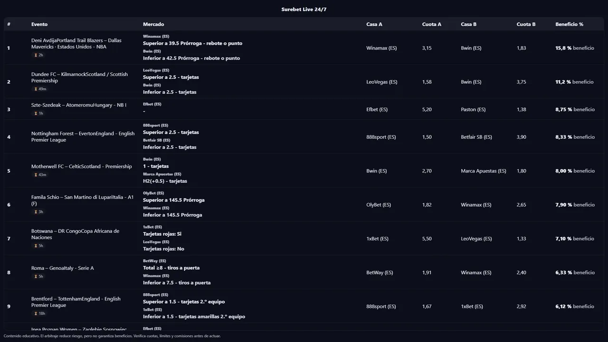Click the Surebet Live 24/7 title
Image resolution: width=608 pixels, height=342 pixels.
pyautogui.click(x=304, y=9)
